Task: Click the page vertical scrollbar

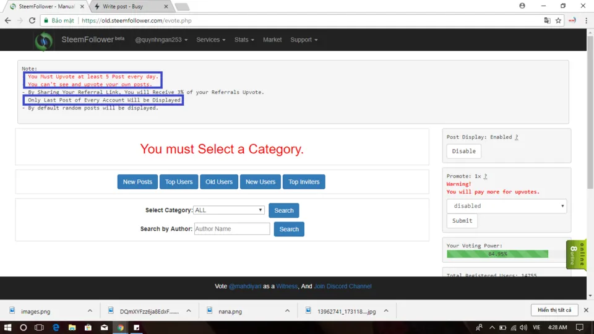Action: 590,114
